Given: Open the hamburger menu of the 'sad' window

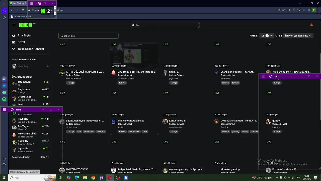Looking at the screenshot, I should coord(263,76).
